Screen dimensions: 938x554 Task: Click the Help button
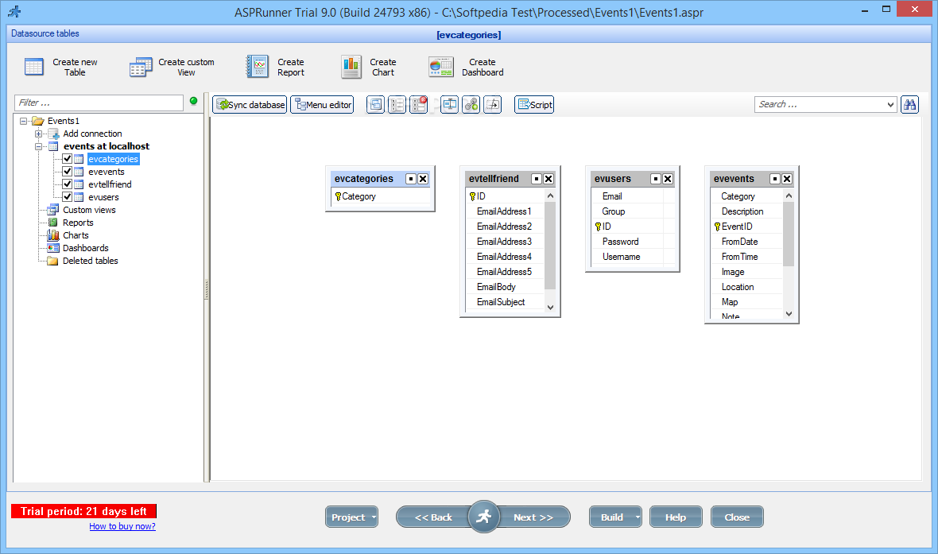676,517
